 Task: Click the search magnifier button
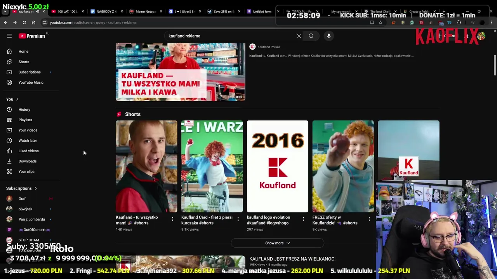[x=311, y=36]
